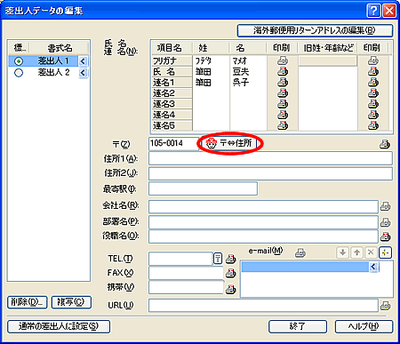The width and height of the screenshot is (400, 344).
Task: Click 旧姓・年齢など cell in フリガナ row
Action: coord(327,60)
